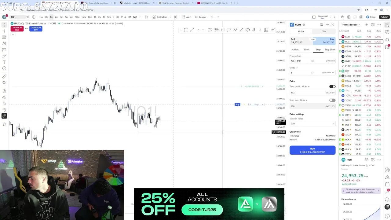
Task: Select the DXY row in watchlist
Action: 361,71
